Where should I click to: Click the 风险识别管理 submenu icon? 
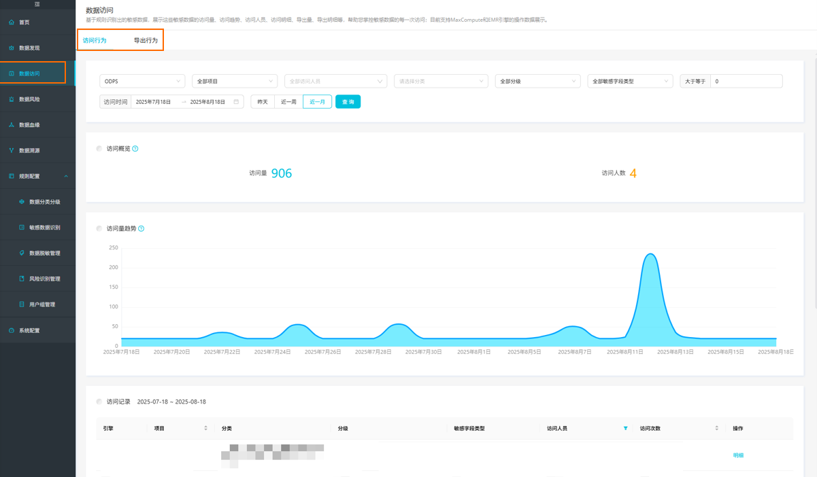(x=22, y=279)
